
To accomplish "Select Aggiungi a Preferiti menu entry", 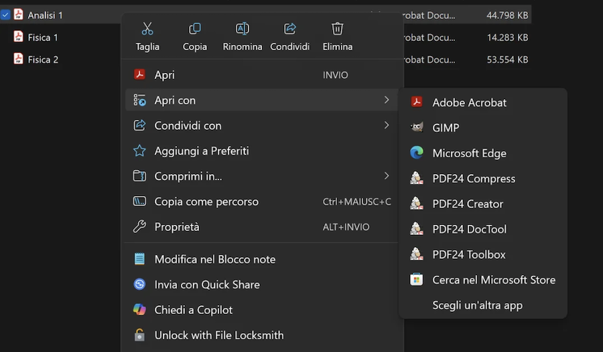I will coord(201,151).
